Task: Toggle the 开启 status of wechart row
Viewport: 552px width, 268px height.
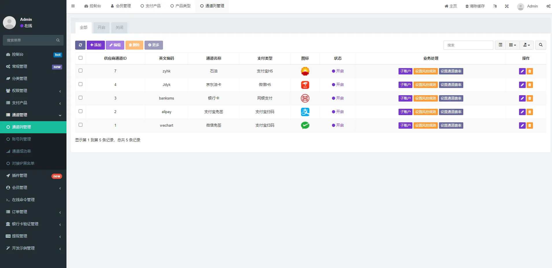Action: tap(338, 125)
